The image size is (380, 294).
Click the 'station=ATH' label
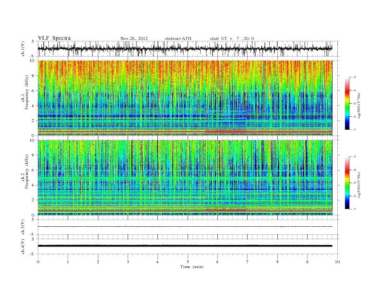pyautogui.click(x=178, y=38)
